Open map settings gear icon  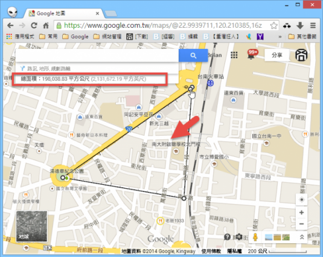pos(238,237)
